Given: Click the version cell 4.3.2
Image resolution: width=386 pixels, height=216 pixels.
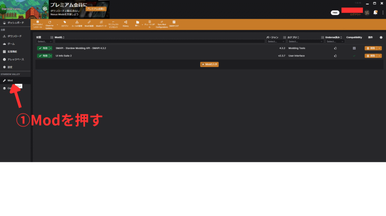Looking at the screenshot, I should (x=282, y=48).
